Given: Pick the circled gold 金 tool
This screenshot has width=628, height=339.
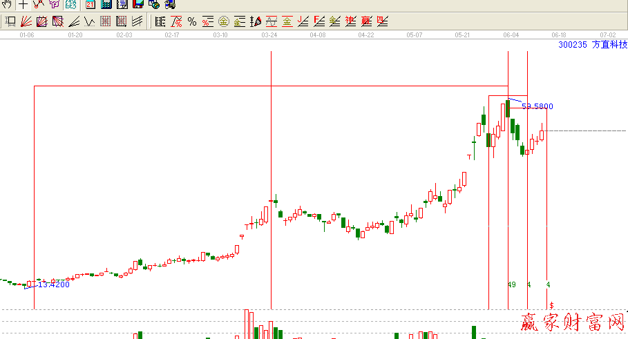Looking at the screenshot, I should [224, 21].
